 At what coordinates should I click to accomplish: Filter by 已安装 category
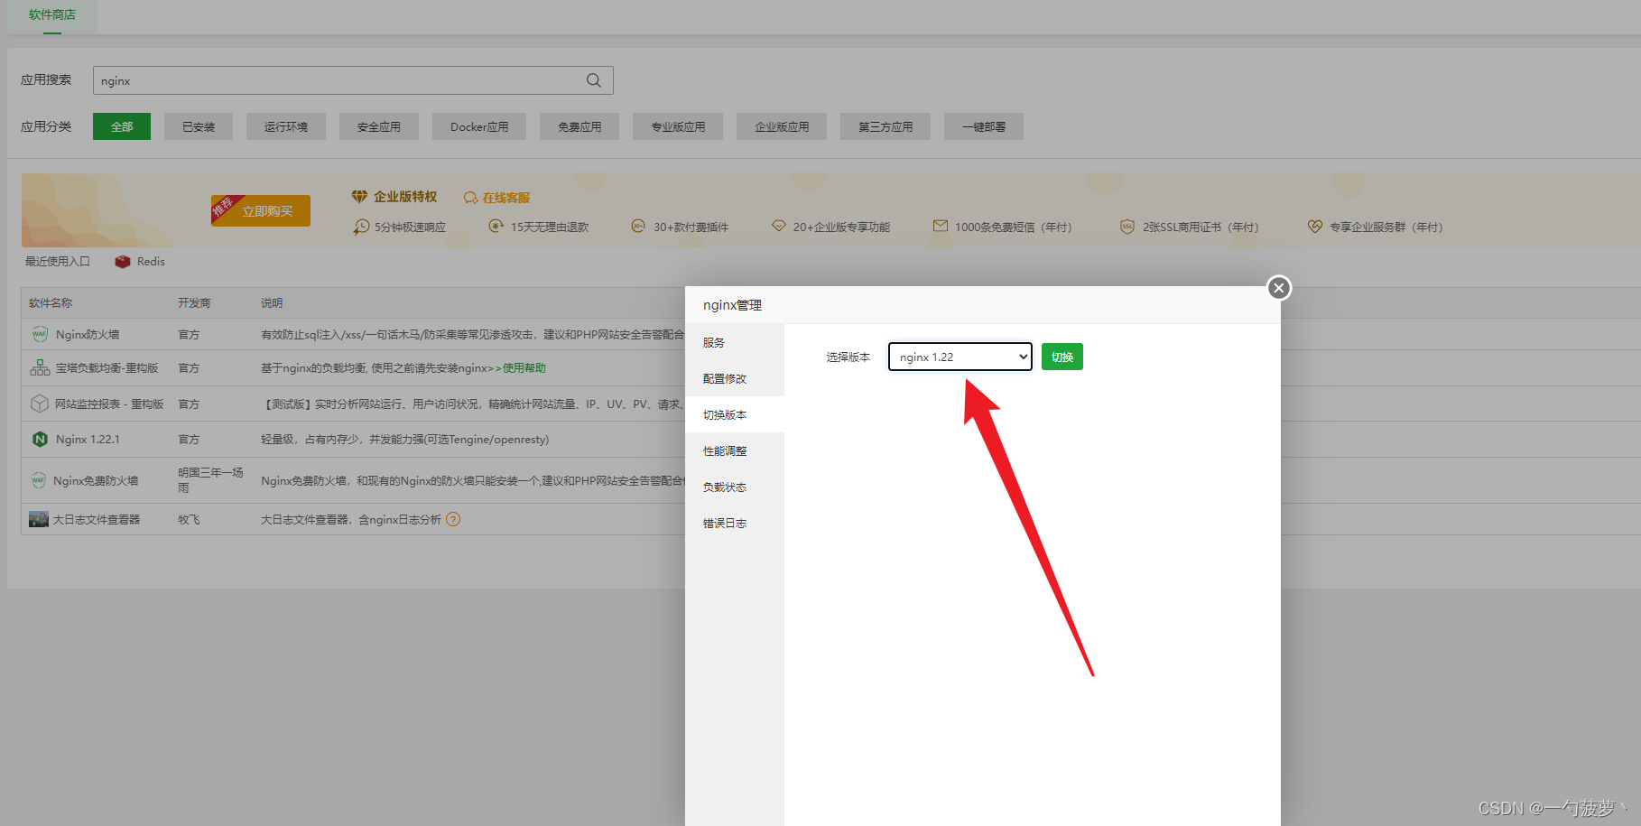pos(199,126)
